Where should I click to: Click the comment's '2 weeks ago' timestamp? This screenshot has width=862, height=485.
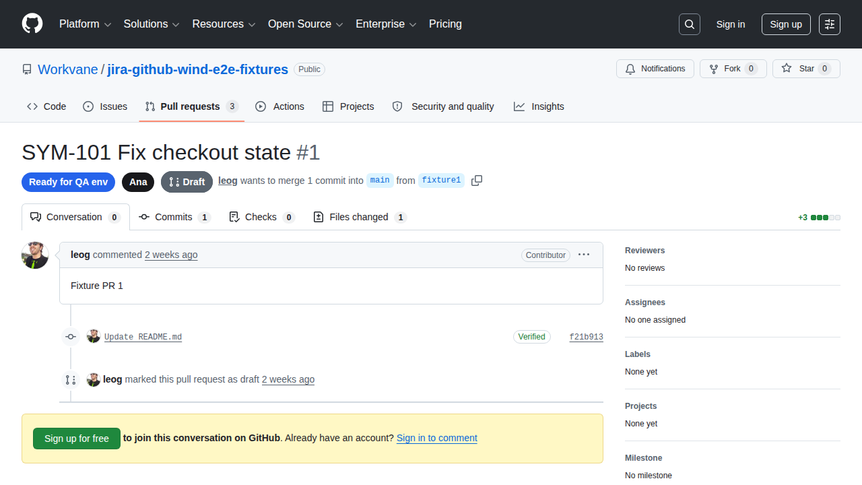[x=171, y=255]
